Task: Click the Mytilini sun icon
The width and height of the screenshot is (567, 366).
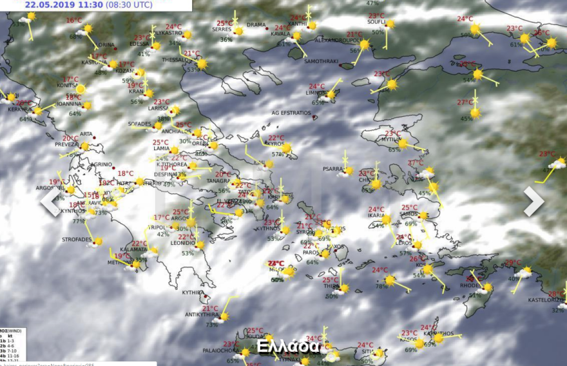Action: (403, 144)
